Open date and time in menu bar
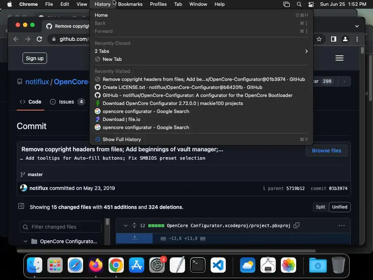Screen dimensions: 373x280 tap(343, 4)
